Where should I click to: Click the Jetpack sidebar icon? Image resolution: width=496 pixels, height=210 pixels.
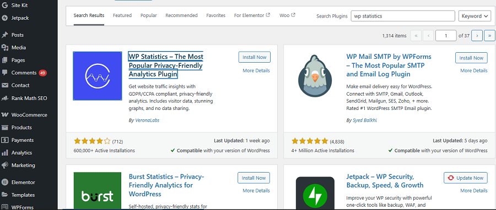point(5,18)
